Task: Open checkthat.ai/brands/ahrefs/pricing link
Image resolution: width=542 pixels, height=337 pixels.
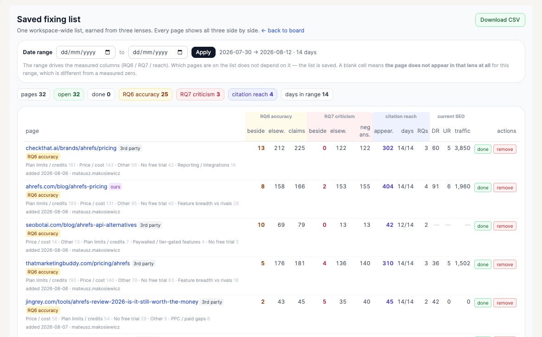Action: (x=71, y=148)
